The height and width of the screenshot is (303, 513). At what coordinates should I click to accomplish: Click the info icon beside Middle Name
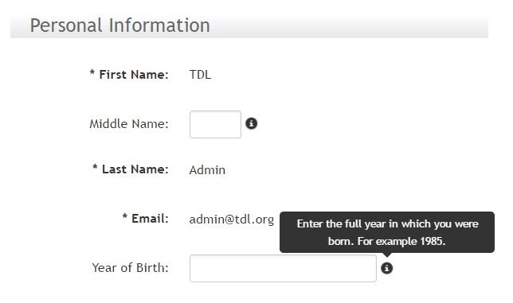click(x=251, y=123)
